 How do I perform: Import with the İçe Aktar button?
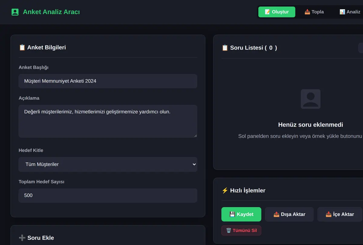point(340,214)
